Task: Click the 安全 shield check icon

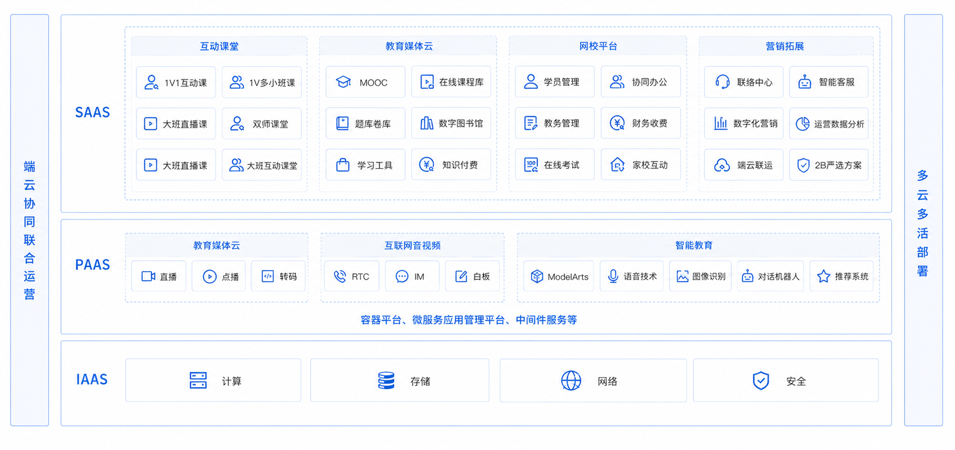Action: coord(761,380)
